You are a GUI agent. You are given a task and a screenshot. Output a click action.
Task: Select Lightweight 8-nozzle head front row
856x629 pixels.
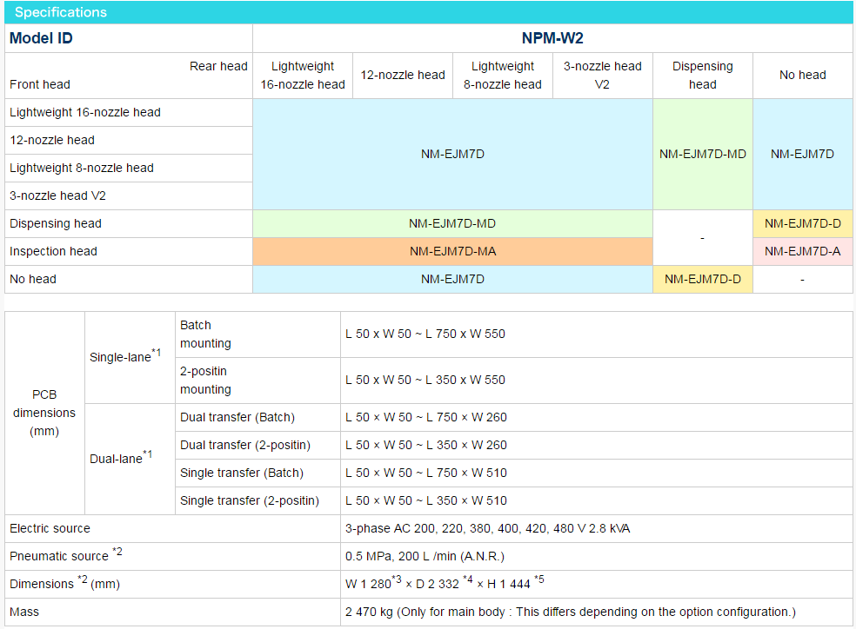click(128, 168)
